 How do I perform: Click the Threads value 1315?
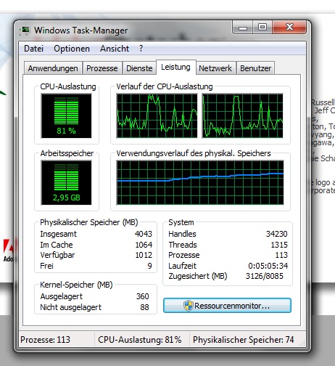(279, 245)
